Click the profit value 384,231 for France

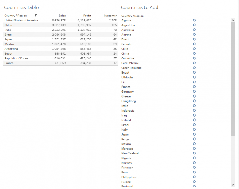86,63
